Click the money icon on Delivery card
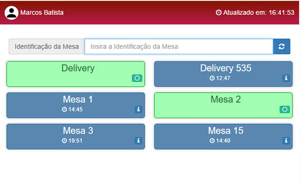300x187 pixels. point(137,78)
